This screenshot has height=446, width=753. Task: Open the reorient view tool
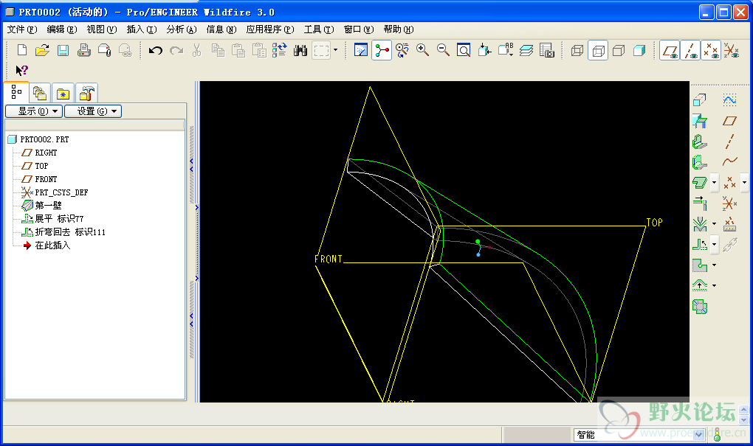484,50
